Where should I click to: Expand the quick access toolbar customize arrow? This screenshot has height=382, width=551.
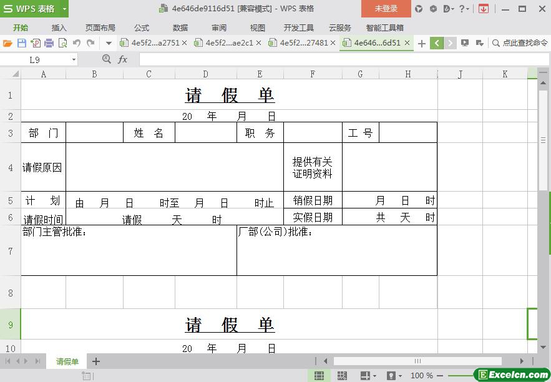pyautogui.click(x=109, y=43)
